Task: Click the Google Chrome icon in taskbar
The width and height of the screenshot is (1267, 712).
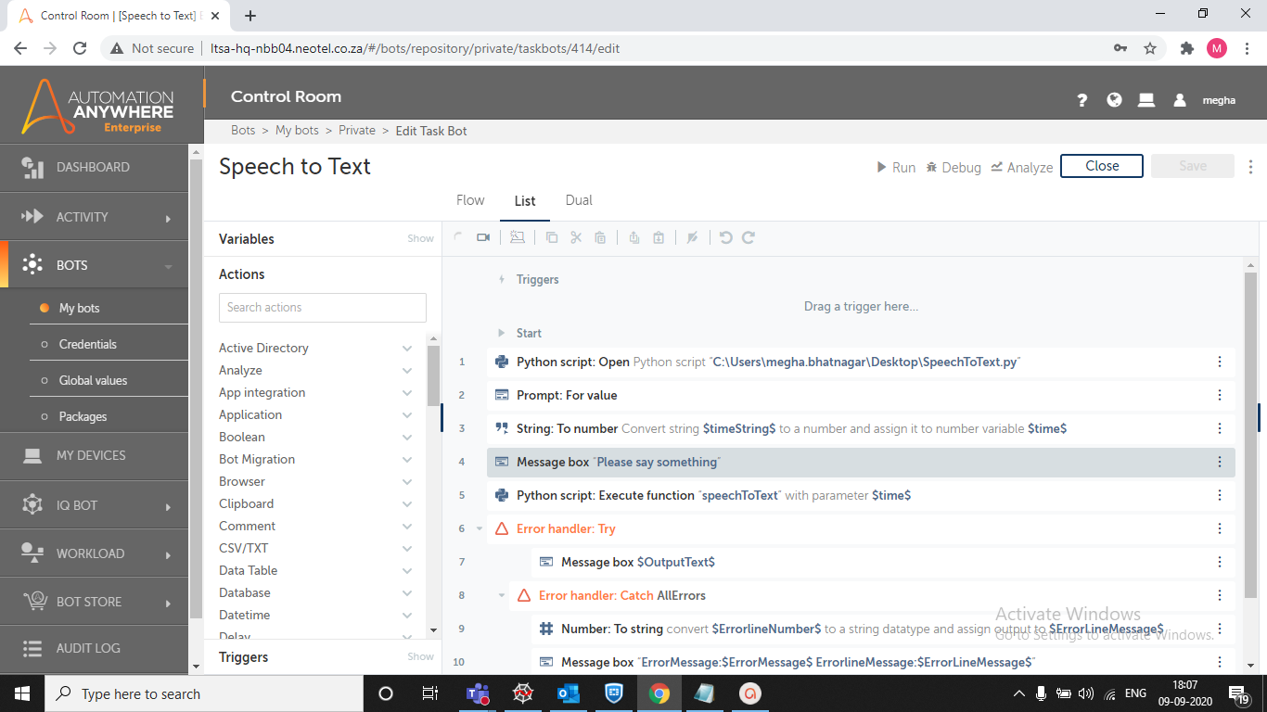Action: [659, 693]
